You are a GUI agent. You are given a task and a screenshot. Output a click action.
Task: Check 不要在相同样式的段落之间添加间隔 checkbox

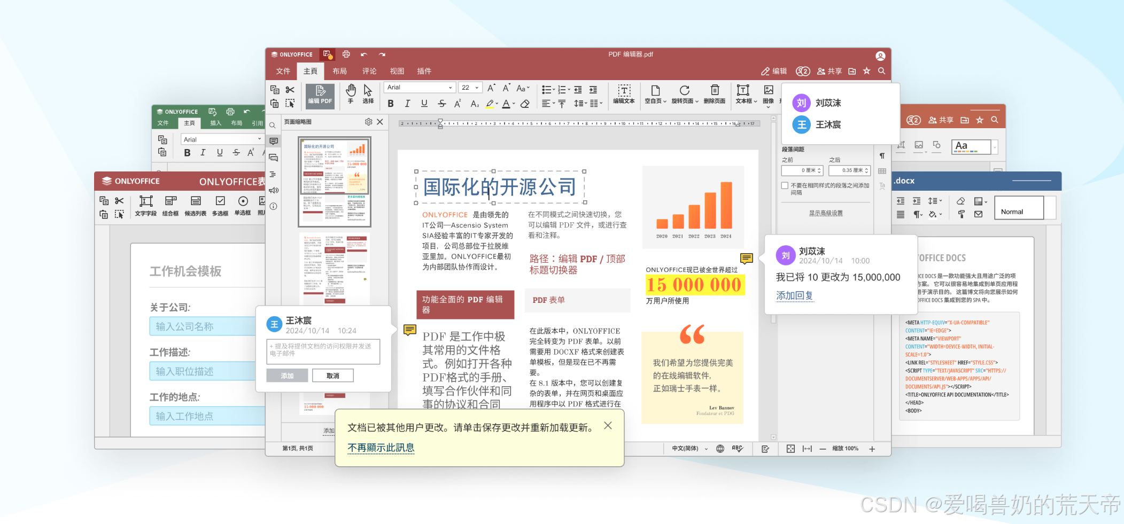pyautogui.click(x=785, y=186)
